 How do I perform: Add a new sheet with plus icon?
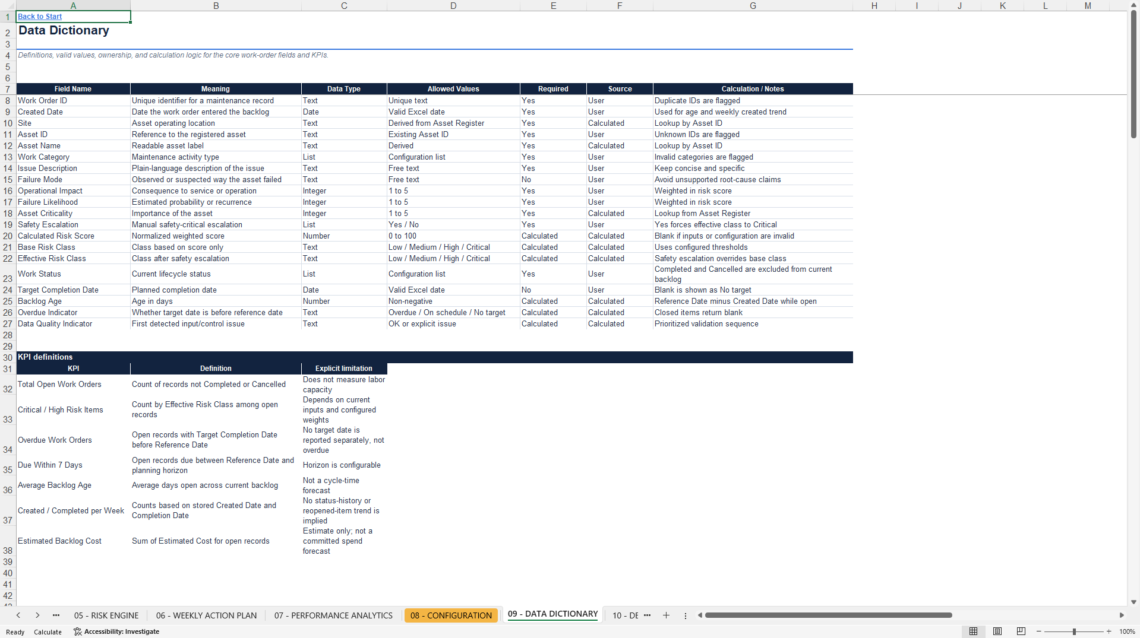666,615
